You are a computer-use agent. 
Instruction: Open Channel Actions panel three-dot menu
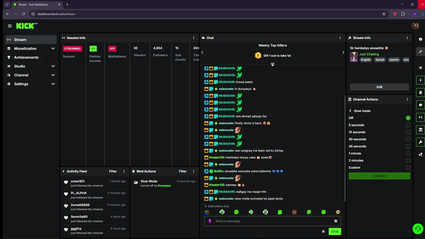point(407,99)
